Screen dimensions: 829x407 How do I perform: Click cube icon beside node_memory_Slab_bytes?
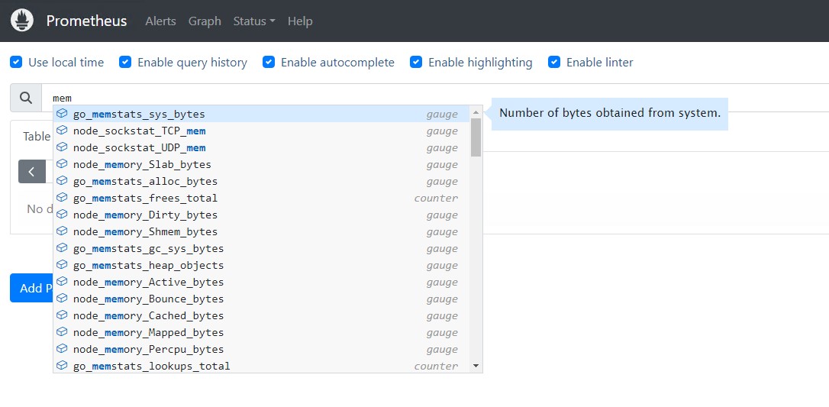pos(63,164)
